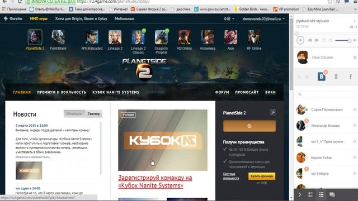Expand the account dropdown domovenok.02@mail.ru
Screen dimensions: 358x201
[263, 18]
